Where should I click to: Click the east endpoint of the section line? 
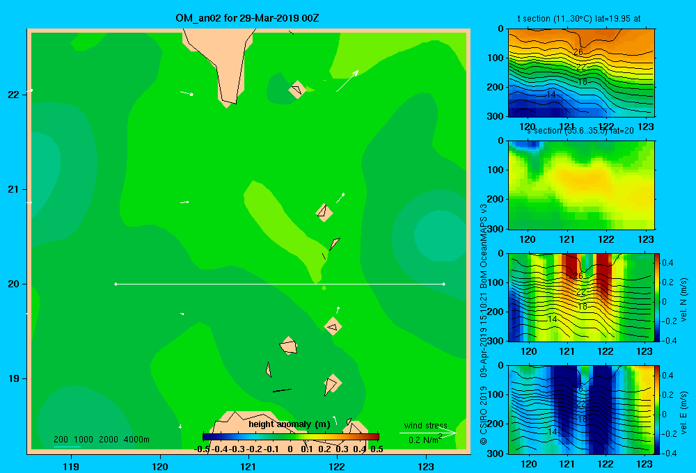(x=443, y=284)
